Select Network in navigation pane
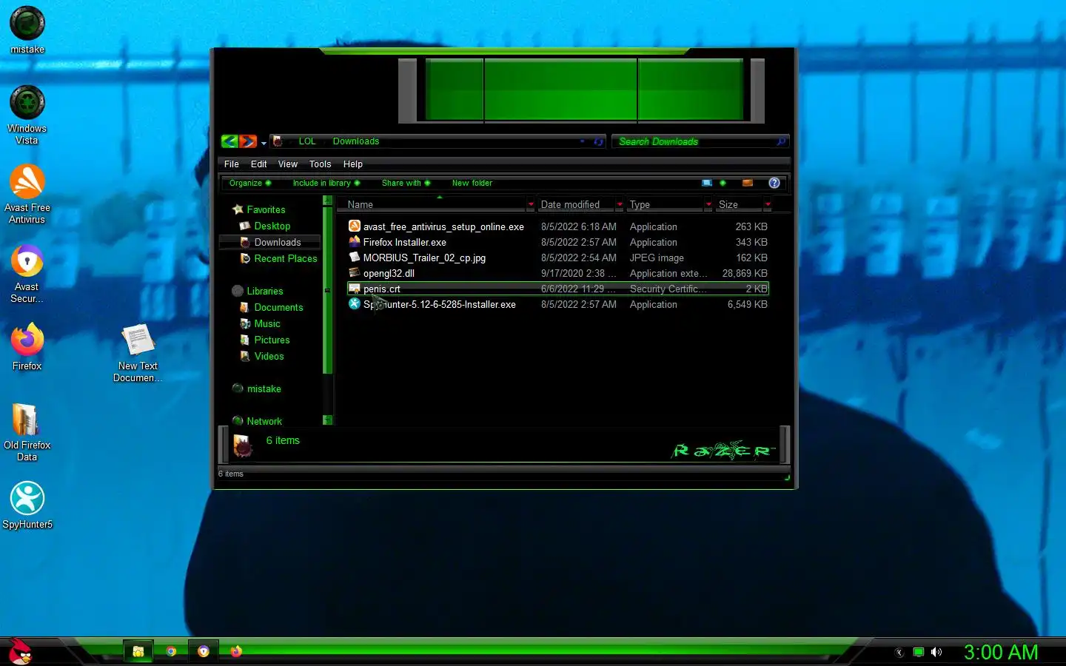 pyautogui.click(x=264, y=421)
